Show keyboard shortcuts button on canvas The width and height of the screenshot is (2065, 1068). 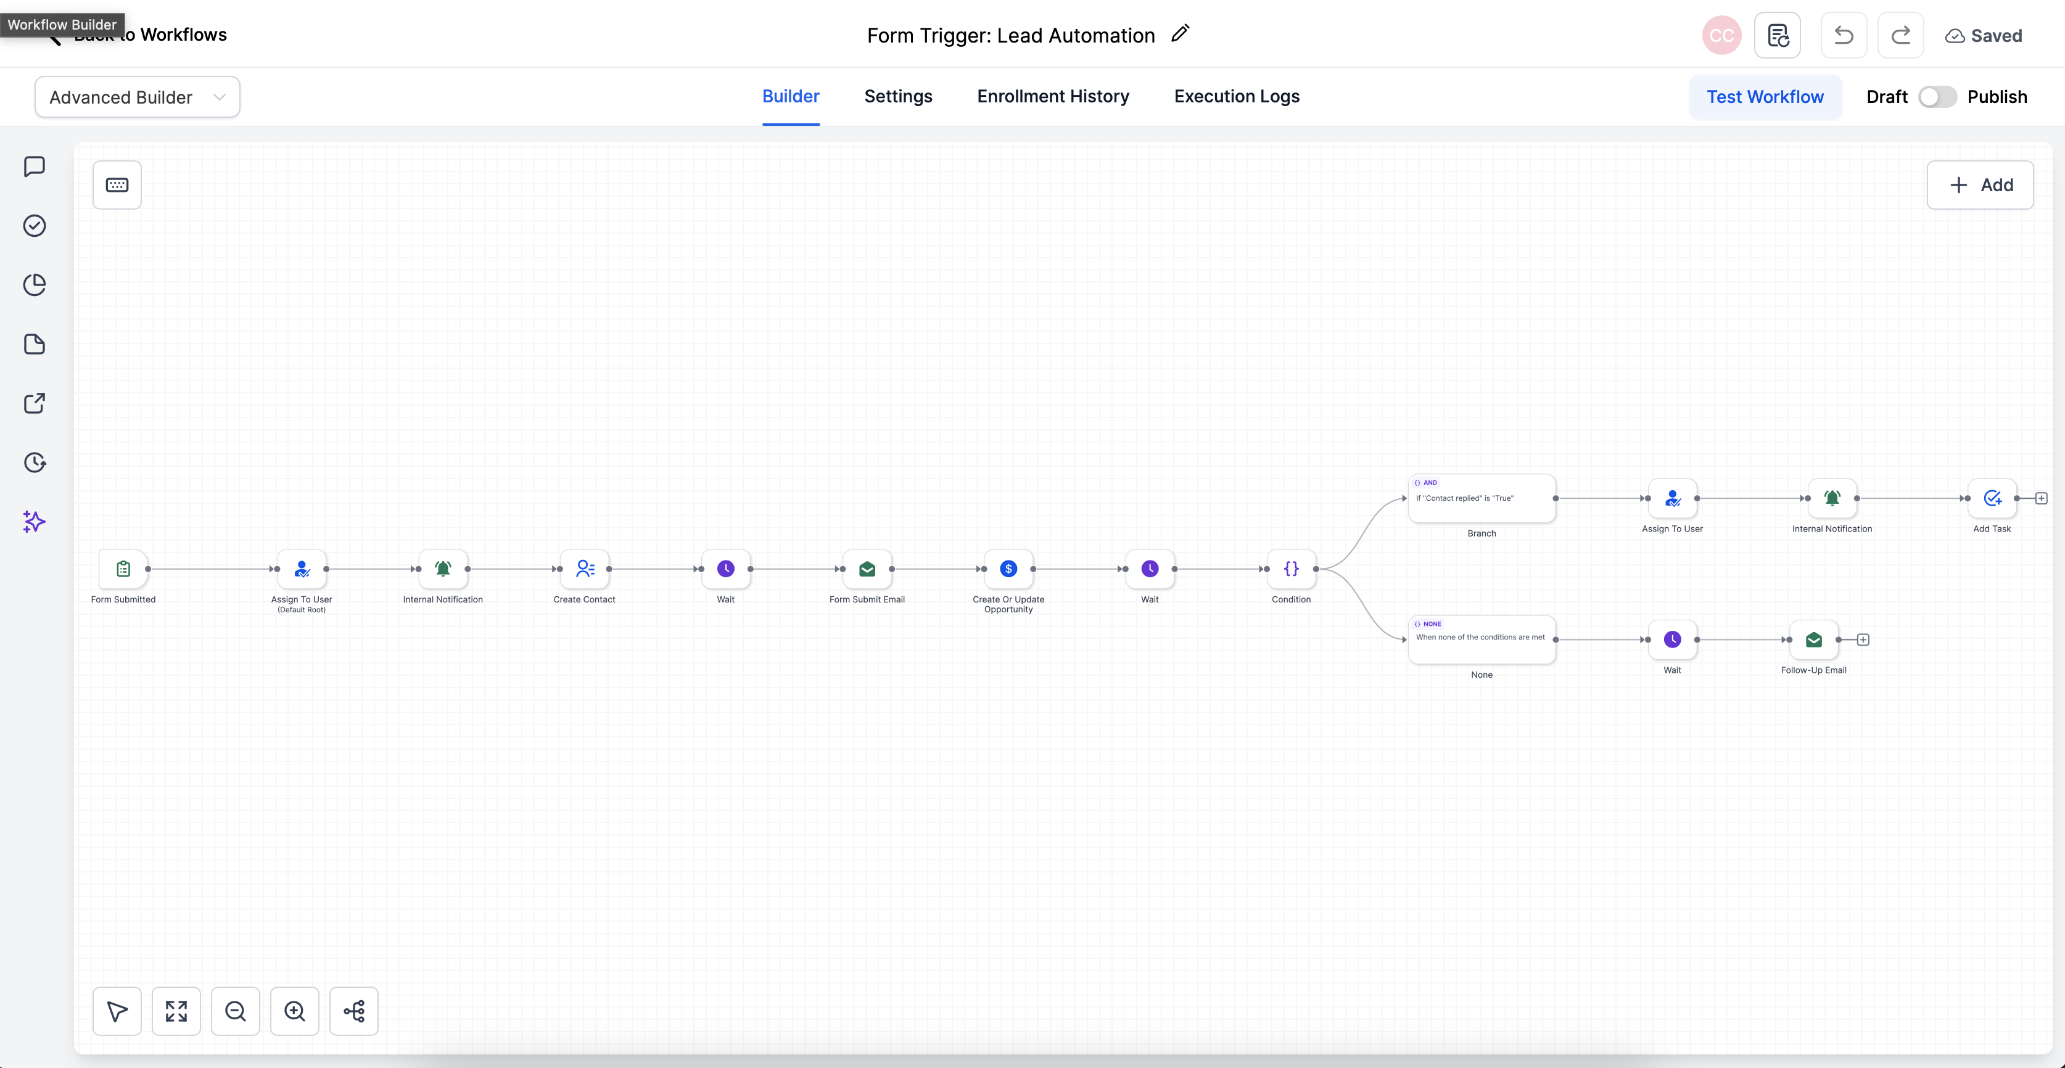(x=117, y=185)
